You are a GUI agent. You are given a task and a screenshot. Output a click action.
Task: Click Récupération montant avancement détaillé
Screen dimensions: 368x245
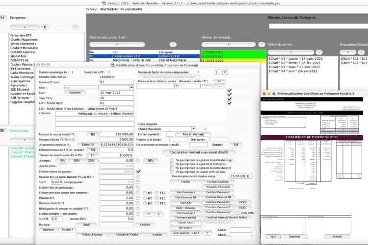point(199,152)
